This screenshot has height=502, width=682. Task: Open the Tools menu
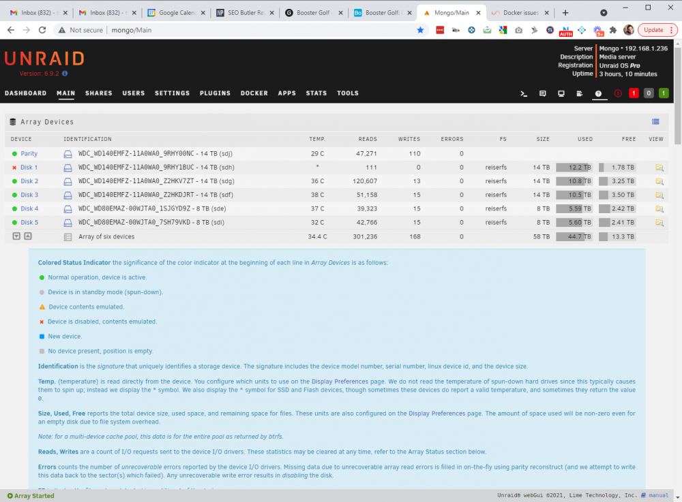348,93
